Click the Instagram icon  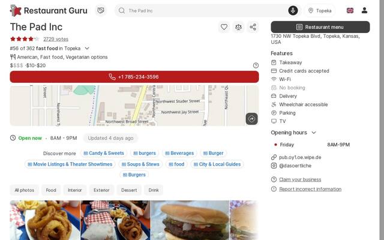(x=274, y=166)
